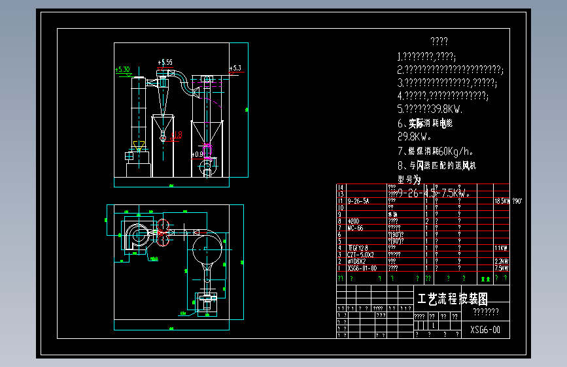This screenshot has width=567, height=367.
Task: Click the 11KW power cell
Action: pos(501,248)
